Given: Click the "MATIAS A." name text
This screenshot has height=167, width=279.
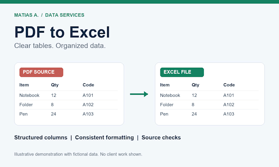Looking at the screenshot, I should point(26,15).
